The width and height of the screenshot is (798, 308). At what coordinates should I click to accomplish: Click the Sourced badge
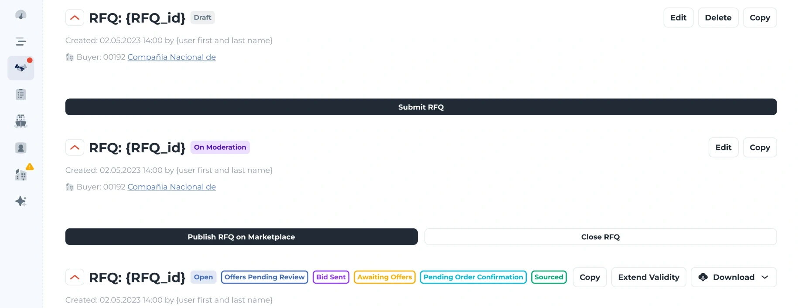549,277
